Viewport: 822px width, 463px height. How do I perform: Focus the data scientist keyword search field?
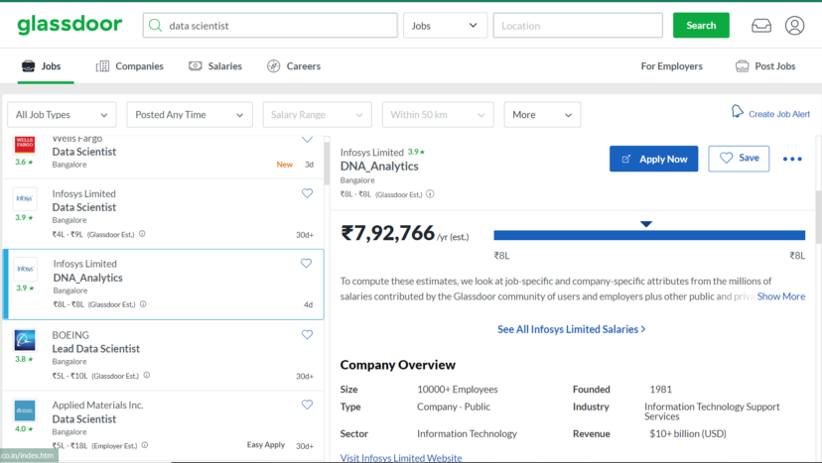click(x=270, y=25)
